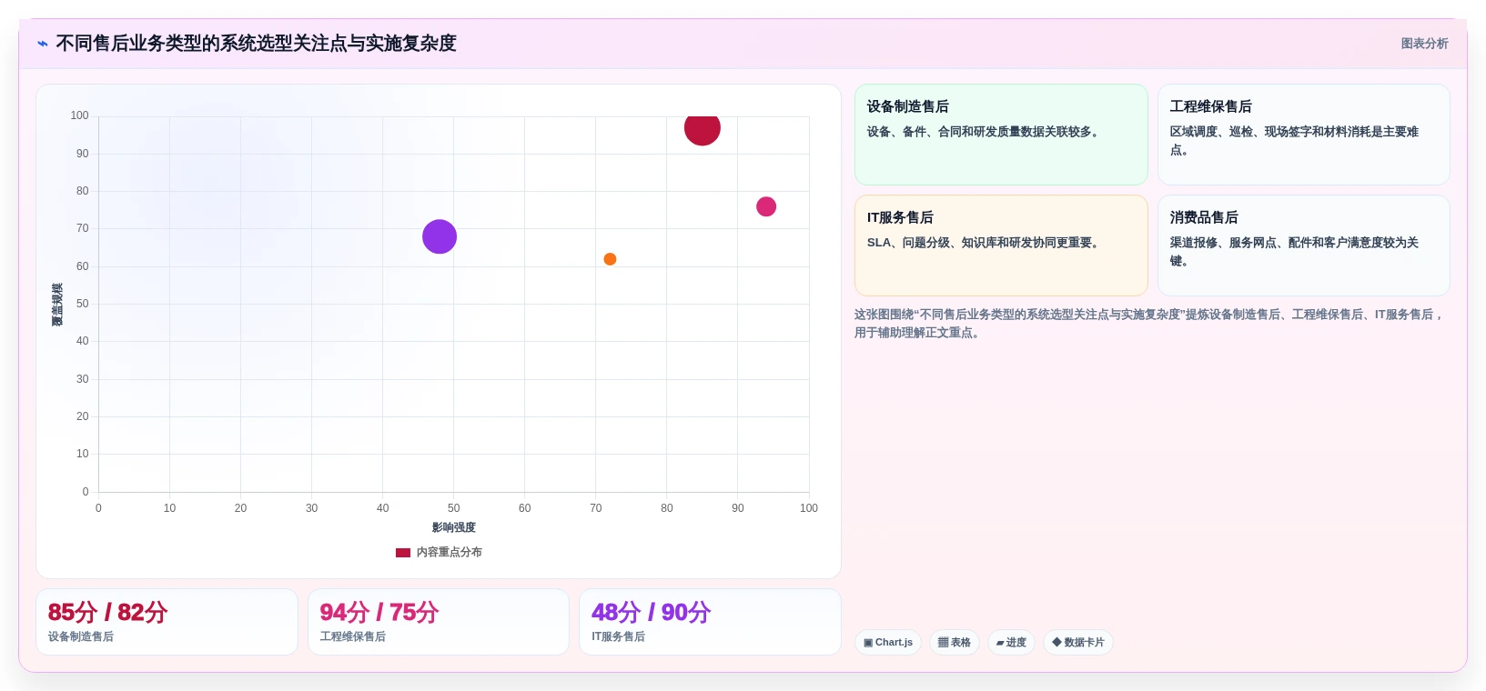Click the Chart.js tag chip
1486x691 pixels.
[x=888, y=643]
